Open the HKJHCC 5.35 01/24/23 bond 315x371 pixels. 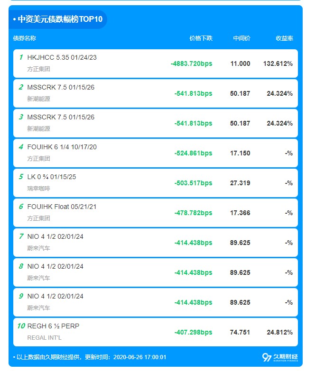point(62,57)
